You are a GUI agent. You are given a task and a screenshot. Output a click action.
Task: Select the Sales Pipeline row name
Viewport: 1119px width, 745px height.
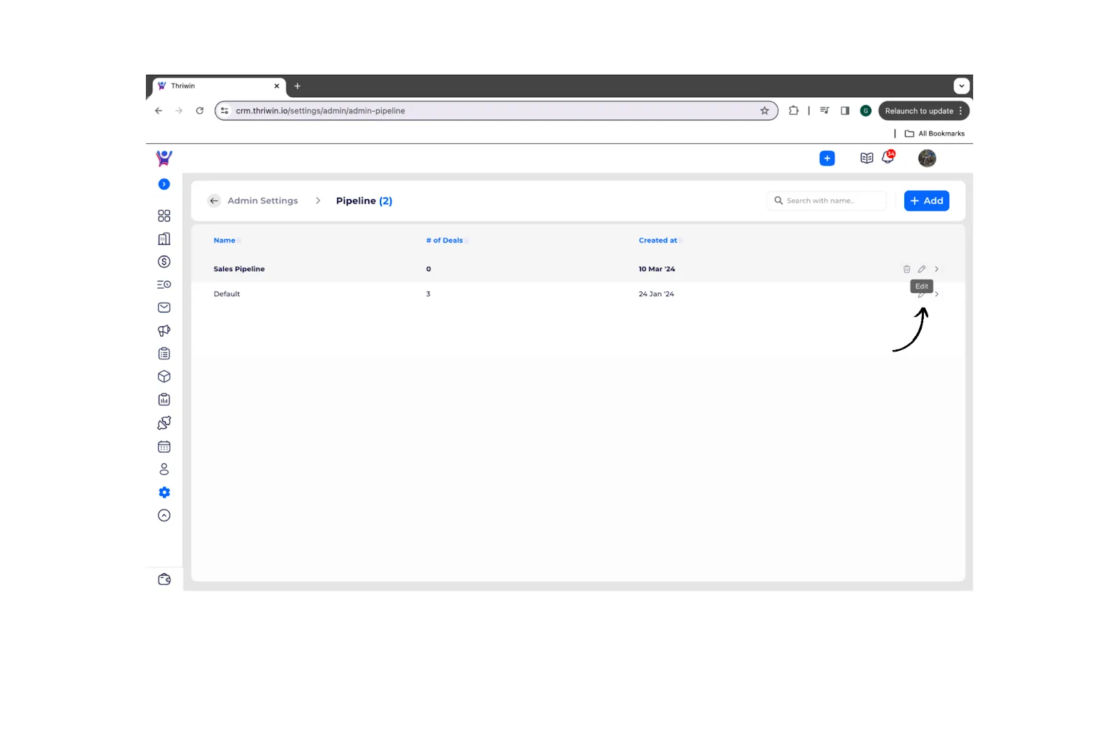[239, 269]
